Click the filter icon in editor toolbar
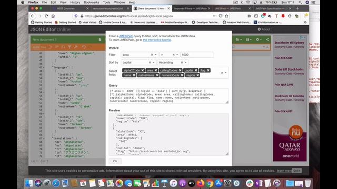This screenshot has width=337, height=189. [70, 47]
